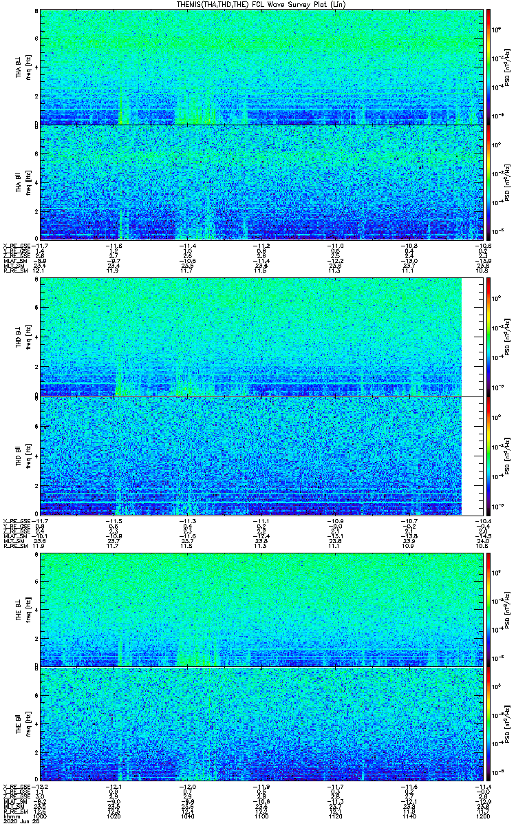
Task: Click the 1000 time tick label
Action: (41, 816)
